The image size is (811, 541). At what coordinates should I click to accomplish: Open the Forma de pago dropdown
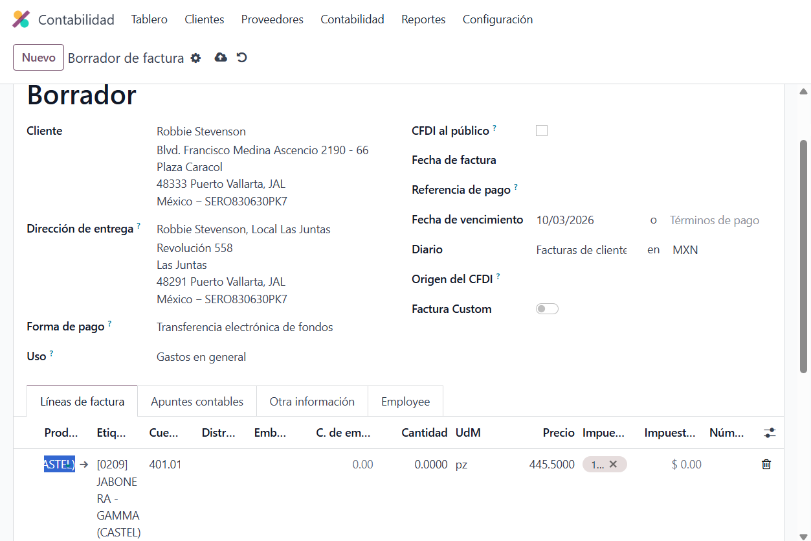coord(245,327)
